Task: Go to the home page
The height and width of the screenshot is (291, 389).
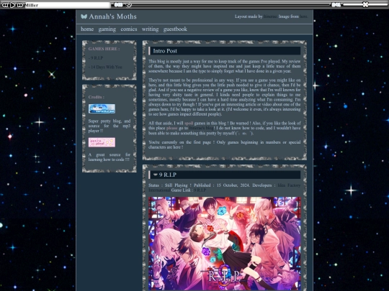Action: tap(87, 29)
